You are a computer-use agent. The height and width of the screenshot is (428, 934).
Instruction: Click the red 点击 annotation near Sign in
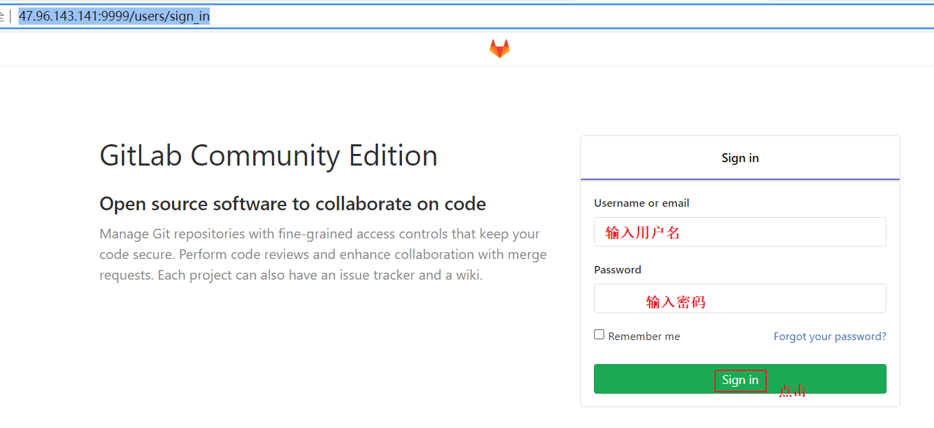[792, 391]
